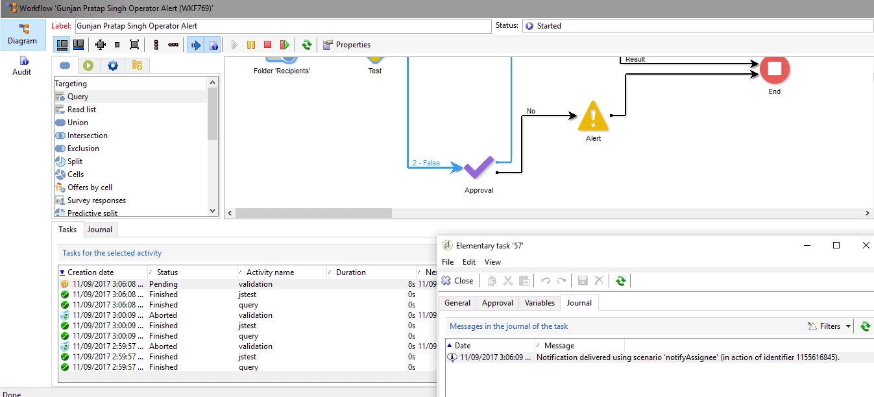Refresh the Elementary task window toolbar

tap(621, 281)
